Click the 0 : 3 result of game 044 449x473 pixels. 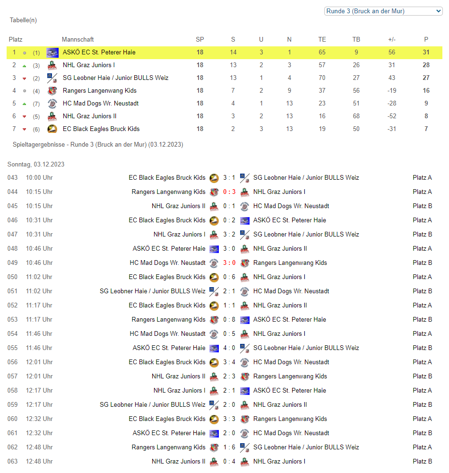[x=229, y=192]
